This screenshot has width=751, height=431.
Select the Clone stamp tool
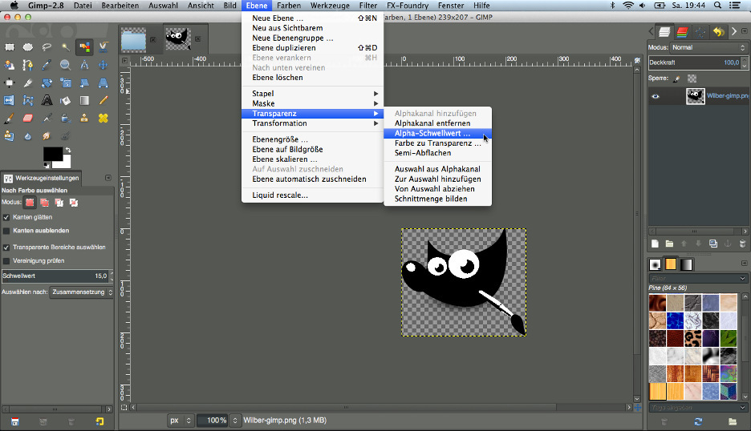[x=84, y=118]
